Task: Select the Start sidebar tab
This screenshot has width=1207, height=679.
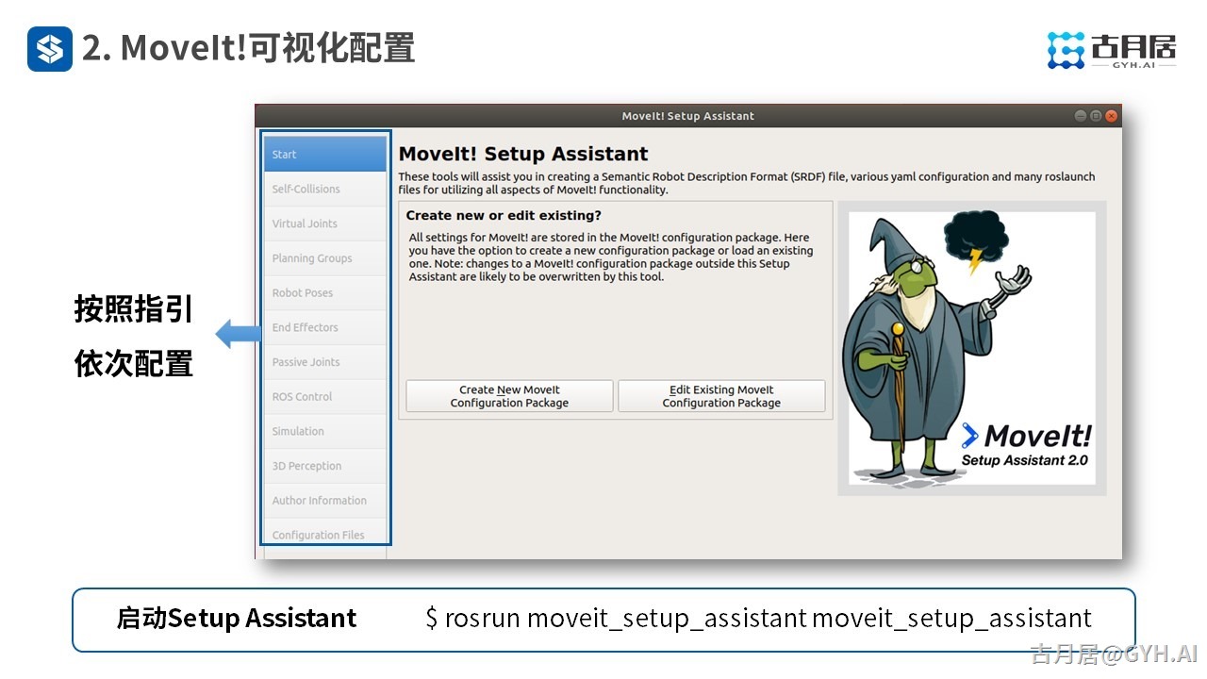Action: coord(325,154)
